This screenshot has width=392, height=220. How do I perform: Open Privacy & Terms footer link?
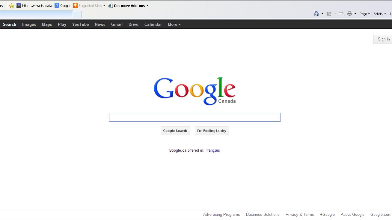300,214
